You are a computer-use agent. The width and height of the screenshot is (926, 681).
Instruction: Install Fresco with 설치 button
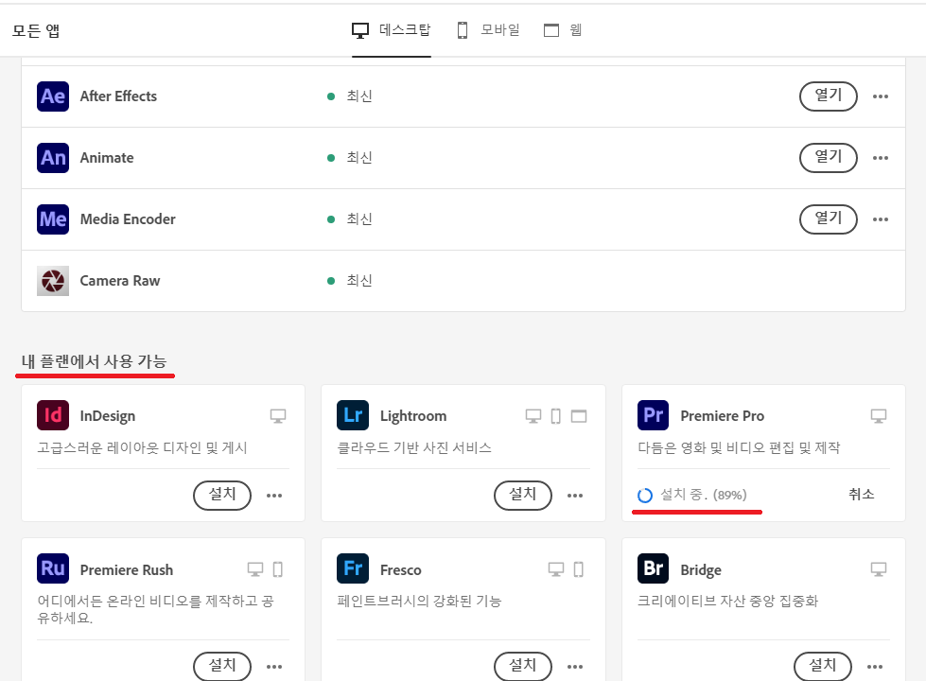coord(523,667)
